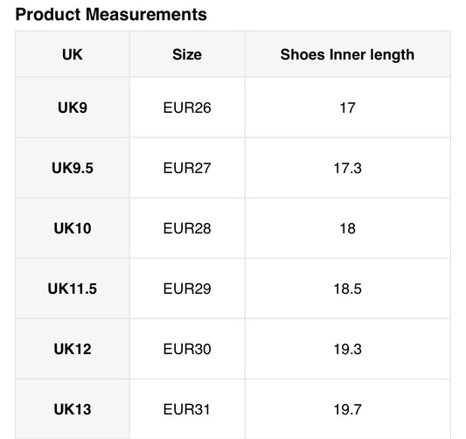The height and width of the screenshot is (439, 466).
Task: Select the UK10 row label
Action: tap(73, 228)
